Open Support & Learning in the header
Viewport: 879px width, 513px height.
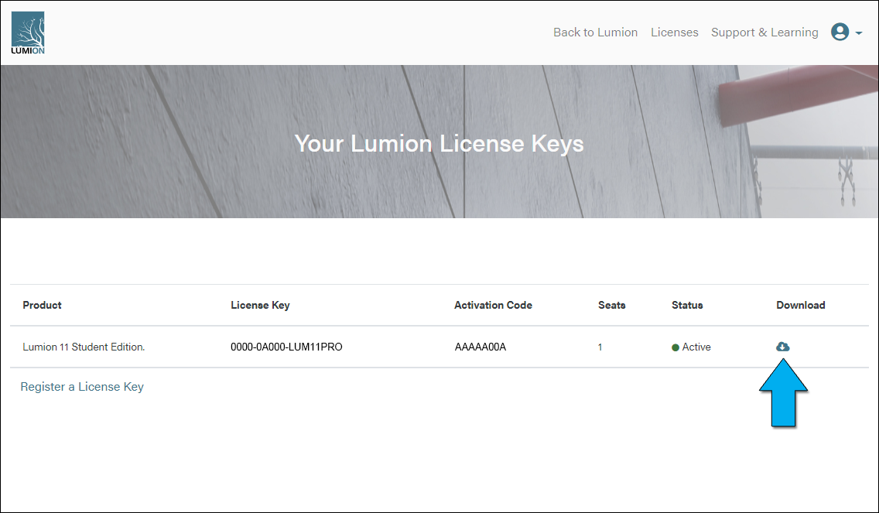(x=764, y=32)
